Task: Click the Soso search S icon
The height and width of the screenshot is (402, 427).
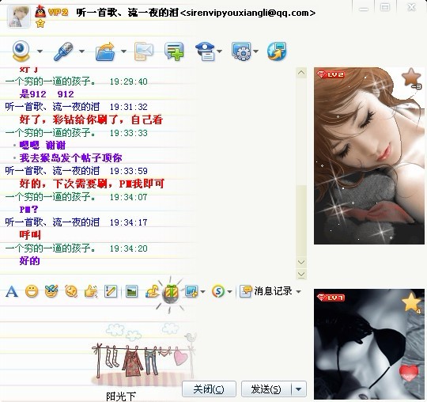Action: coord(218,291)
